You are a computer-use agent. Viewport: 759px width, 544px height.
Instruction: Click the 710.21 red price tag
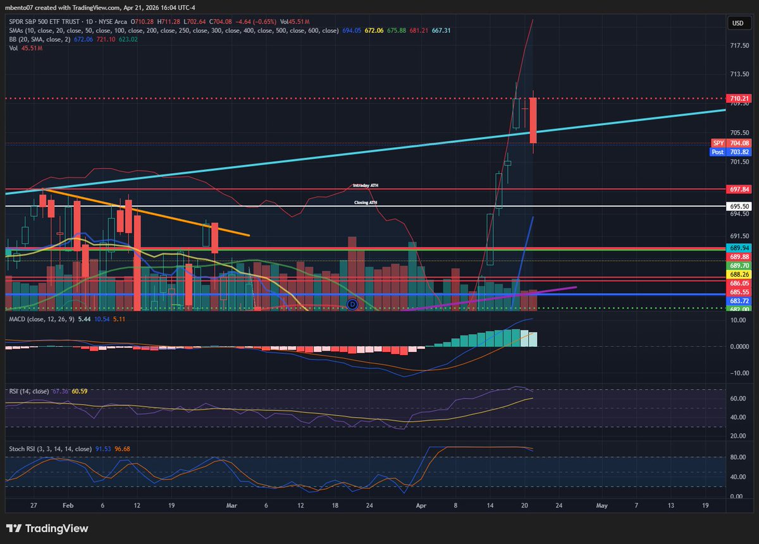pyautogui.click(x=739, y=99)
